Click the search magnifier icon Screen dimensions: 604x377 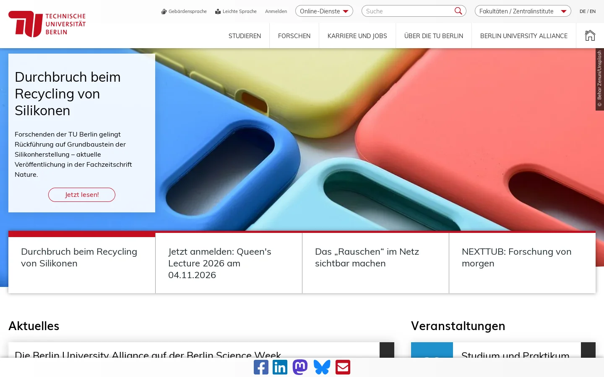click(458, 11)
